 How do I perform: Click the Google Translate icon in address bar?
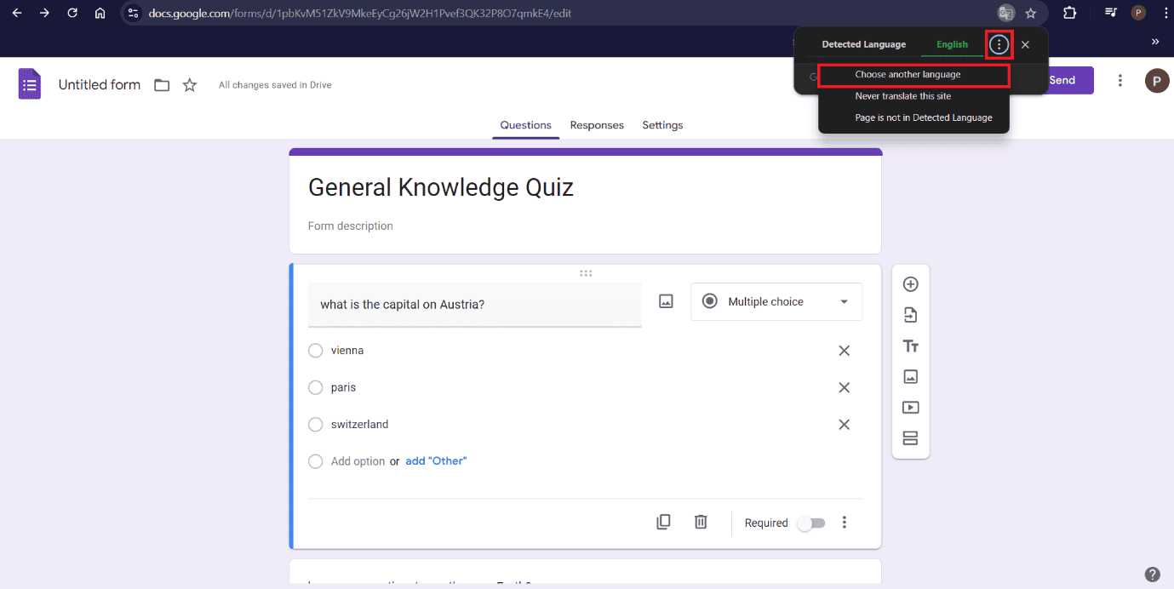pyautogui.click(x=1005, y=13)
